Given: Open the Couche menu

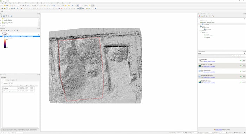Looking at the screenshot, I should click(15, 3).
